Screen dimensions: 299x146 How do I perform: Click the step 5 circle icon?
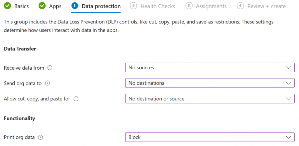189,6
